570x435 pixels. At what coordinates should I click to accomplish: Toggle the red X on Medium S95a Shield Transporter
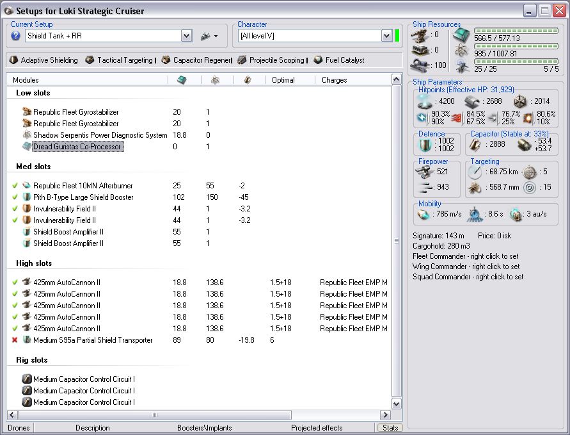point(15,340)
